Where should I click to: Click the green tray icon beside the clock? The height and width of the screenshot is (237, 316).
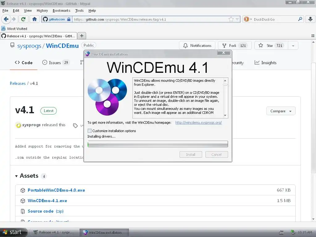pos(293,232)
